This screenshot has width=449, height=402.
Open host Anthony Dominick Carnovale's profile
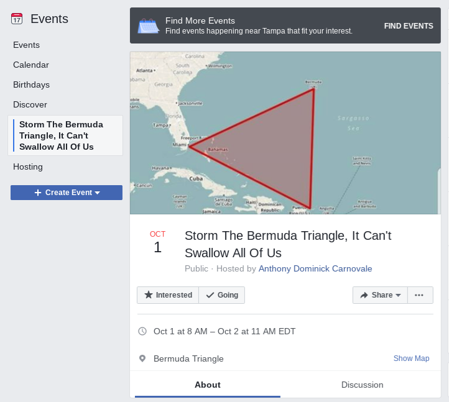[x=315, y=268]
